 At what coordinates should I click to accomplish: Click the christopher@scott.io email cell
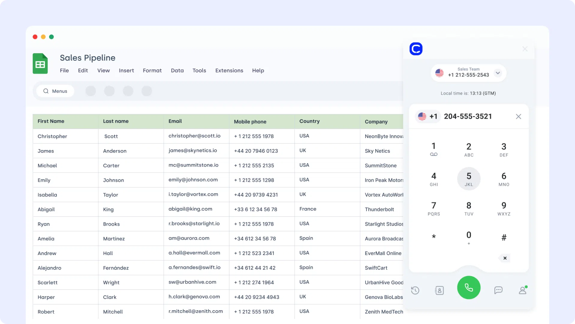coord(194,136)
